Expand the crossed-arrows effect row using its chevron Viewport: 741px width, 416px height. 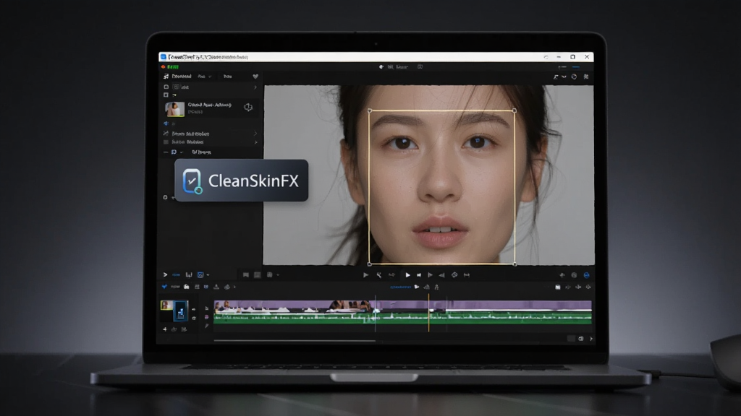[255, 134]
